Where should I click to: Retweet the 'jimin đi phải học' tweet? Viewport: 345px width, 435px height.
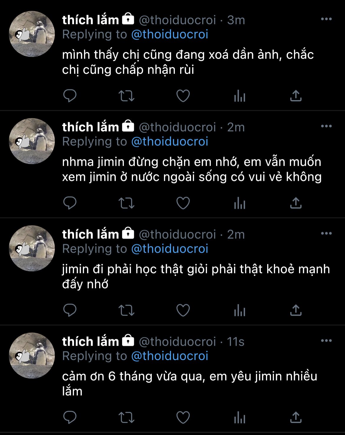pos(126,310)
